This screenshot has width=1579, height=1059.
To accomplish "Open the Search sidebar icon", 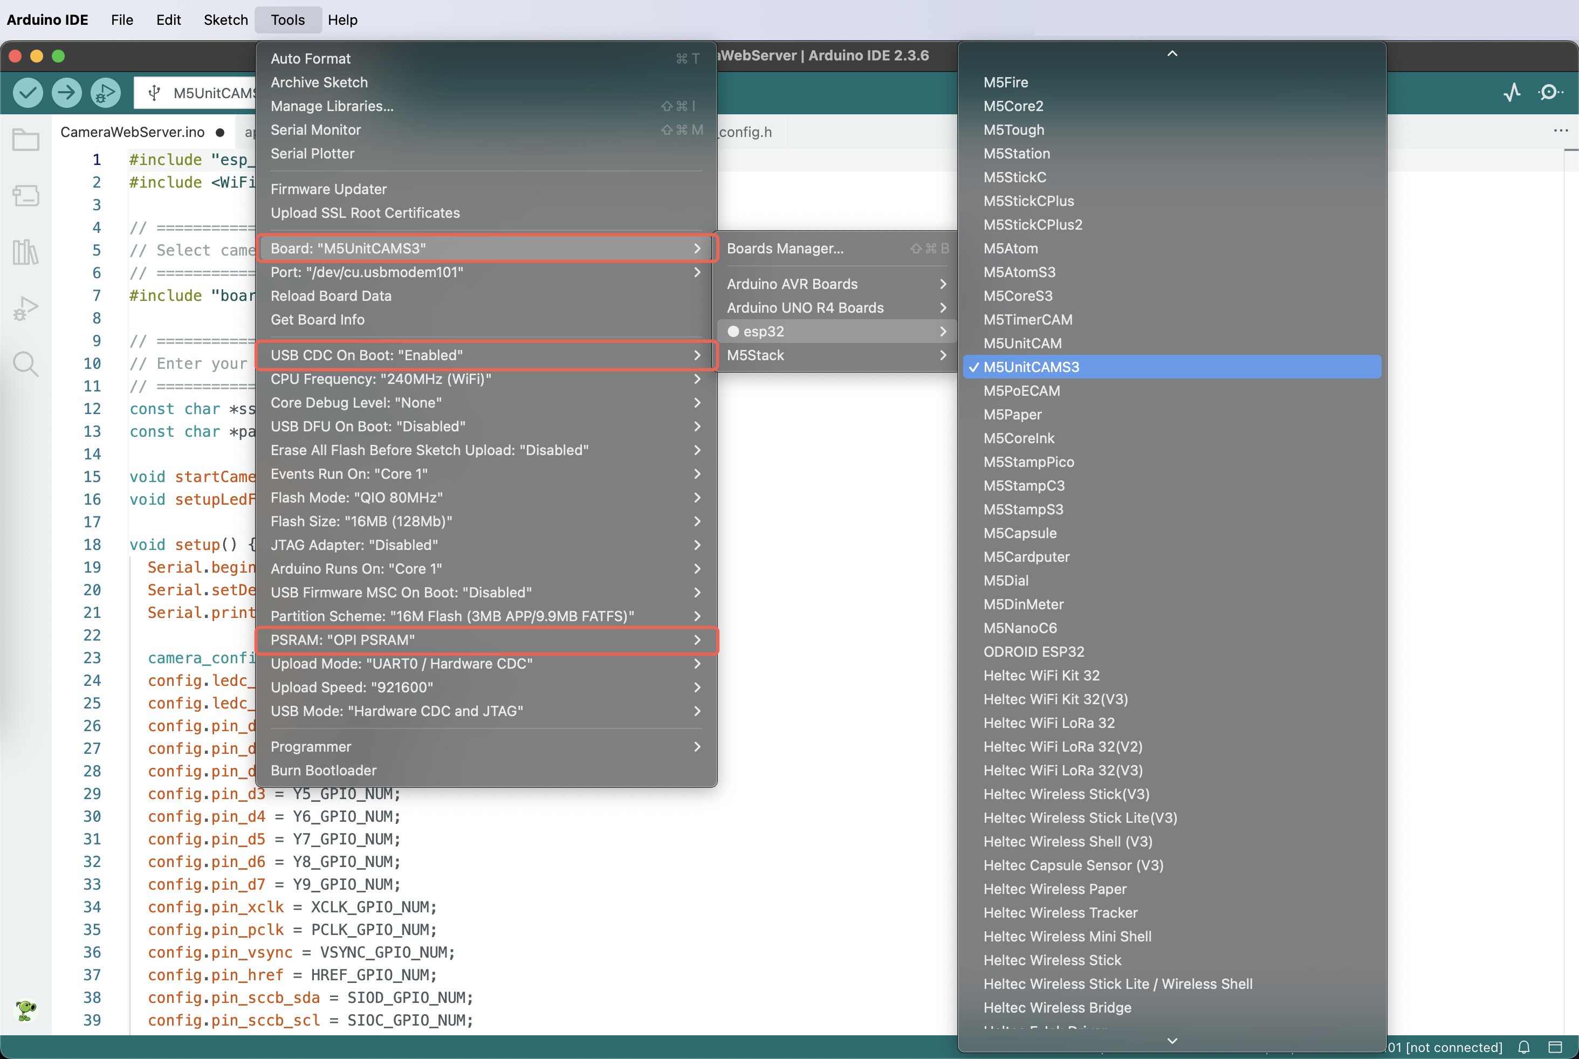I will point(26,364).
